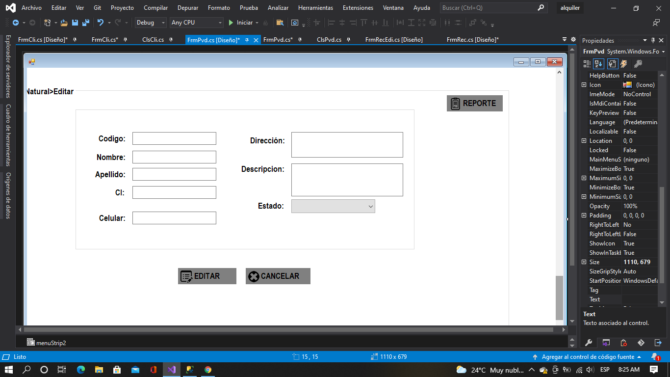
Task: Click the wrench tab at panel bottom
Action: point(589,343)
